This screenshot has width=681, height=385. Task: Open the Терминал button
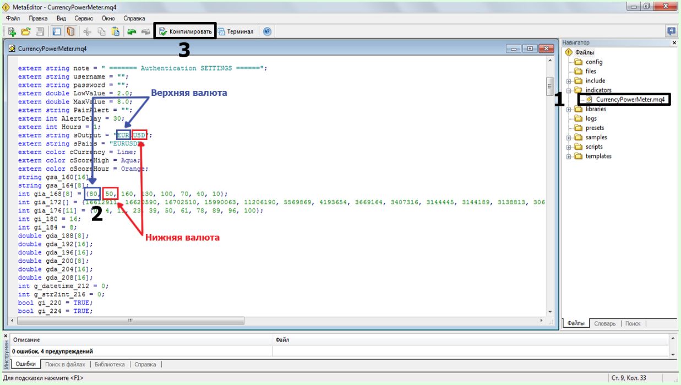tap(236, 31)
